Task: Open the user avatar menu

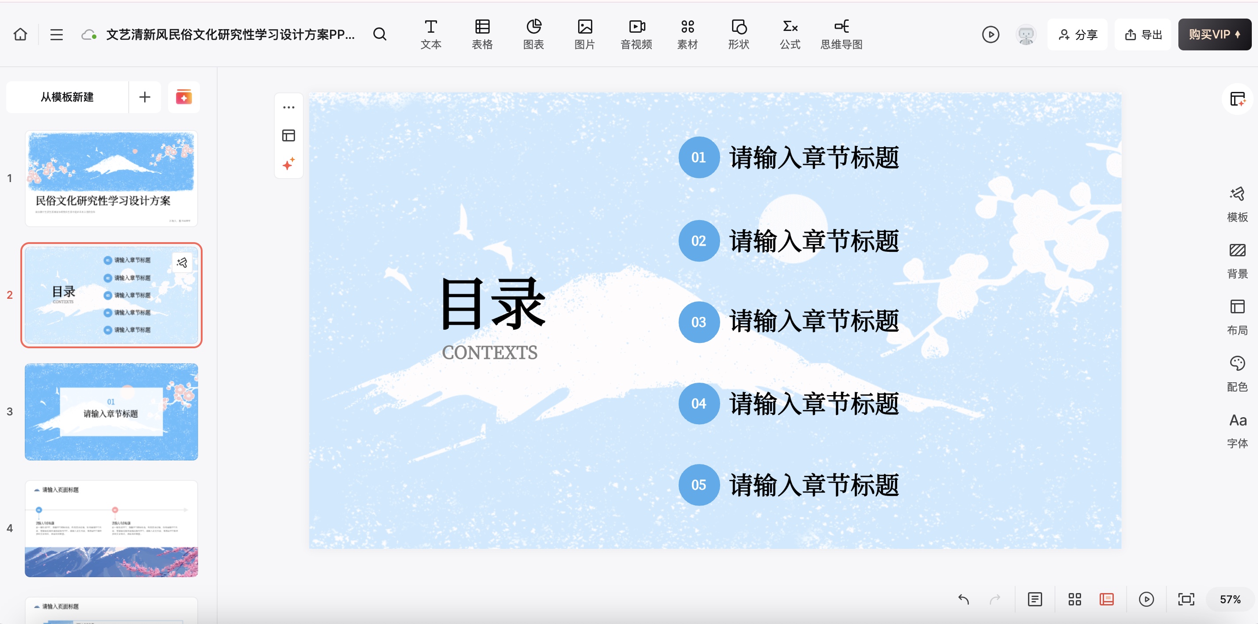Action: click(x=1026, y=34)
